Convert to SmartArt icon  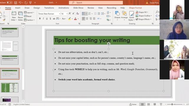108,20
